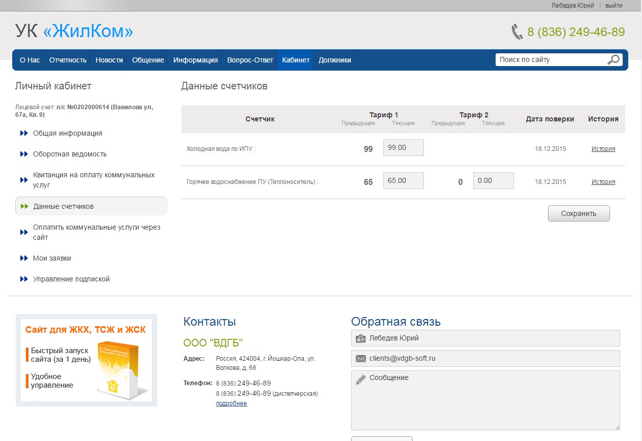Click the name field Лебедев Юрий in feedback

[x=485, y=338]
